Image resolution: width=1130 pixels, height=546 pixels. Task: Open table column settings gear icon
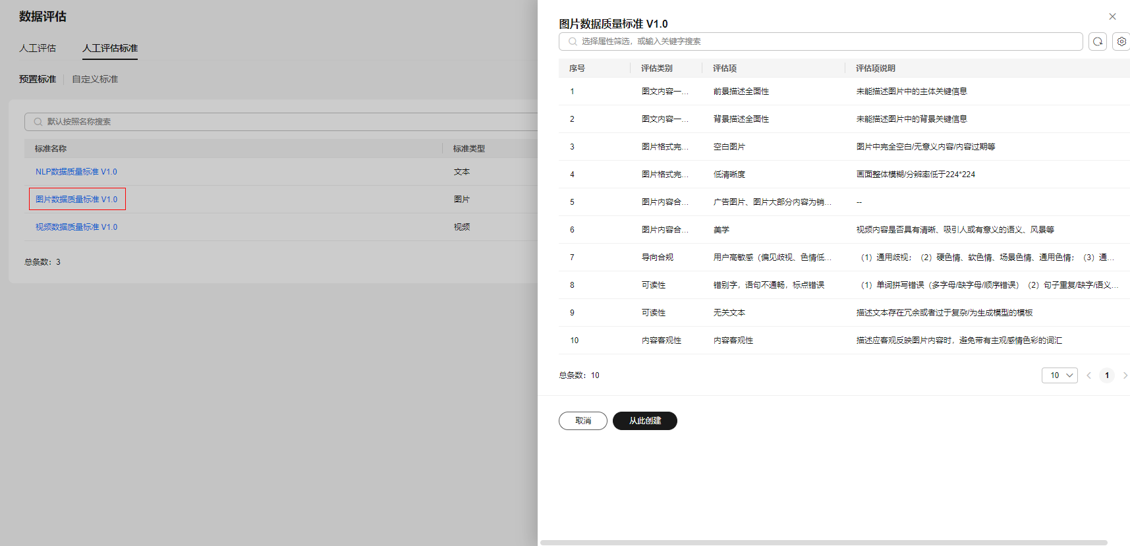[x=1121, y=41]
